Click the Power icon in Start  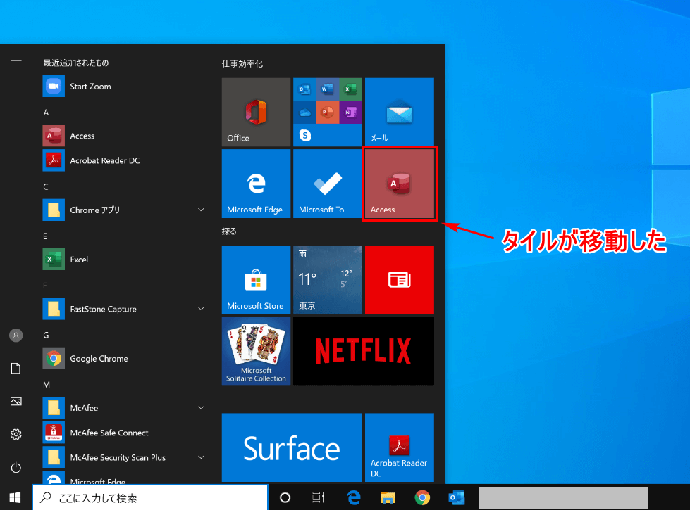16,467
